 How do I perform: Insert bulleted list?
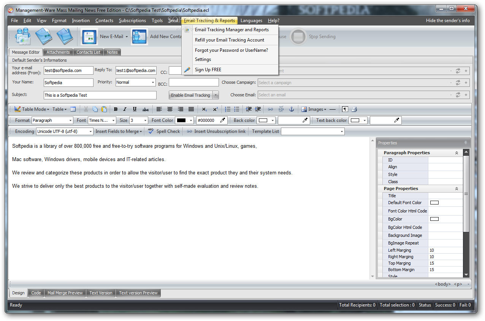(237, 109)
